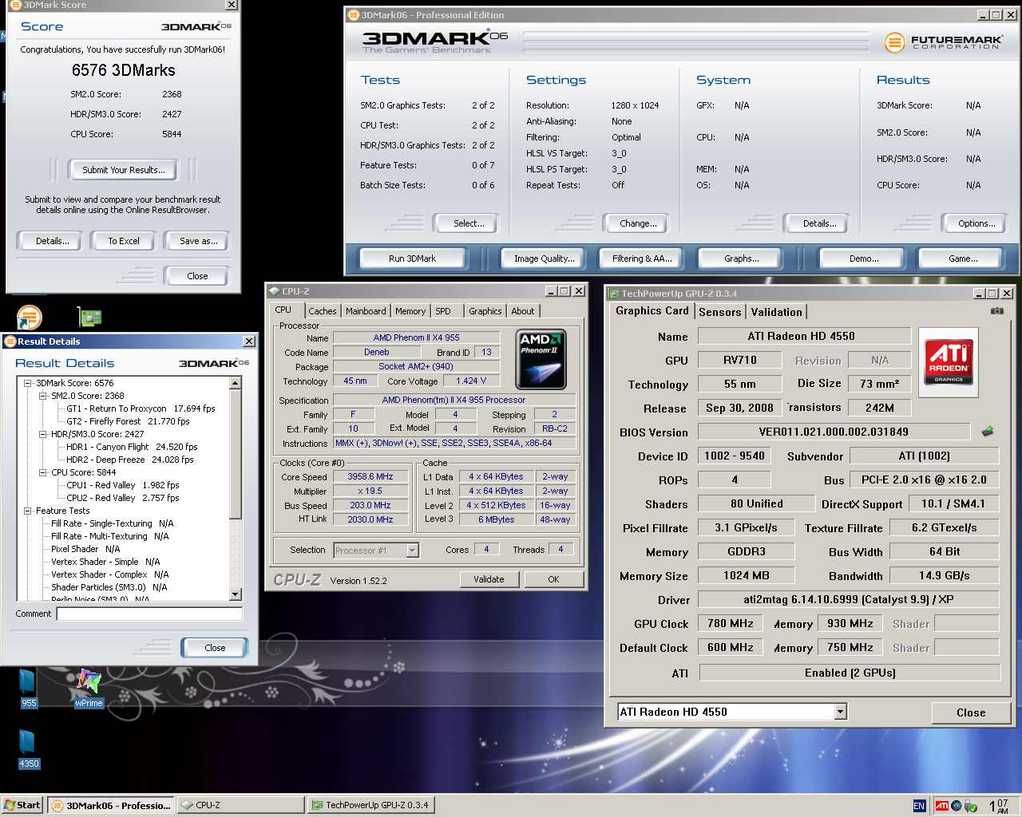1022x817 pixels.
Task: Click Change... under Settings section
Action: point(638,223)
